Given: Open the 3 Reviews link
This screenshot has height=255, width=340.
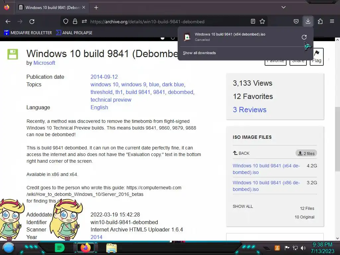Looking at the screenshot, I should [x=250, y=110].
